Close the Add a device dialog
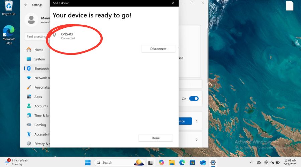The width and height of the screenshot is (301, 167). pyautogui.click(x=173, y=3)
